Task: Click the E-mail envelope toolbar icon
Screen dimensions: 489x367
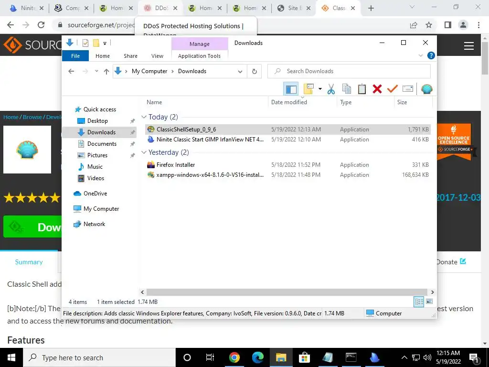Action: [408, 89]
